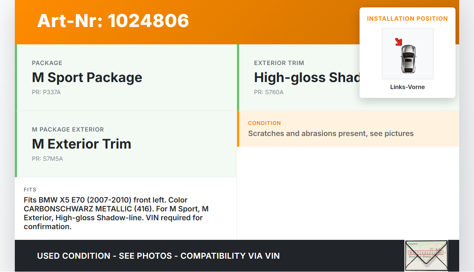
Task: Click the Links-Vorne position label
Action: click(x=407, y=87)
